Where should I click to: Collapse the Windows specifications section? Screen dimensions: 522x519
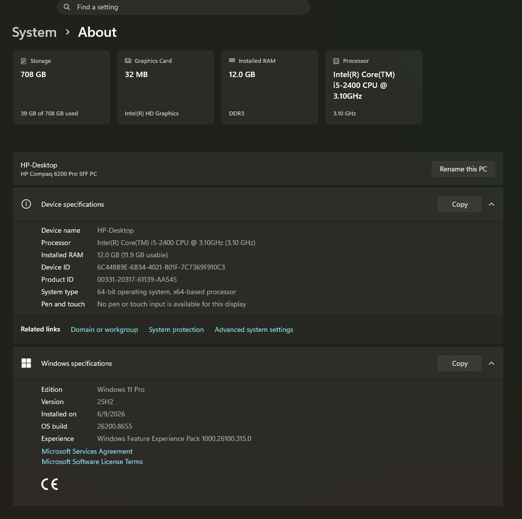coord(492,363)
